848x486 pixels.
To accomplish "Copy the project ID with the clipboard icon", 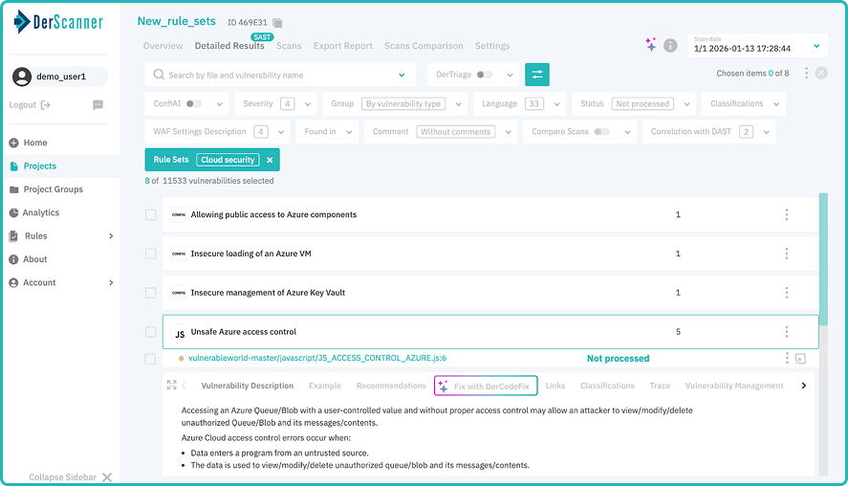I will [277, 23].
